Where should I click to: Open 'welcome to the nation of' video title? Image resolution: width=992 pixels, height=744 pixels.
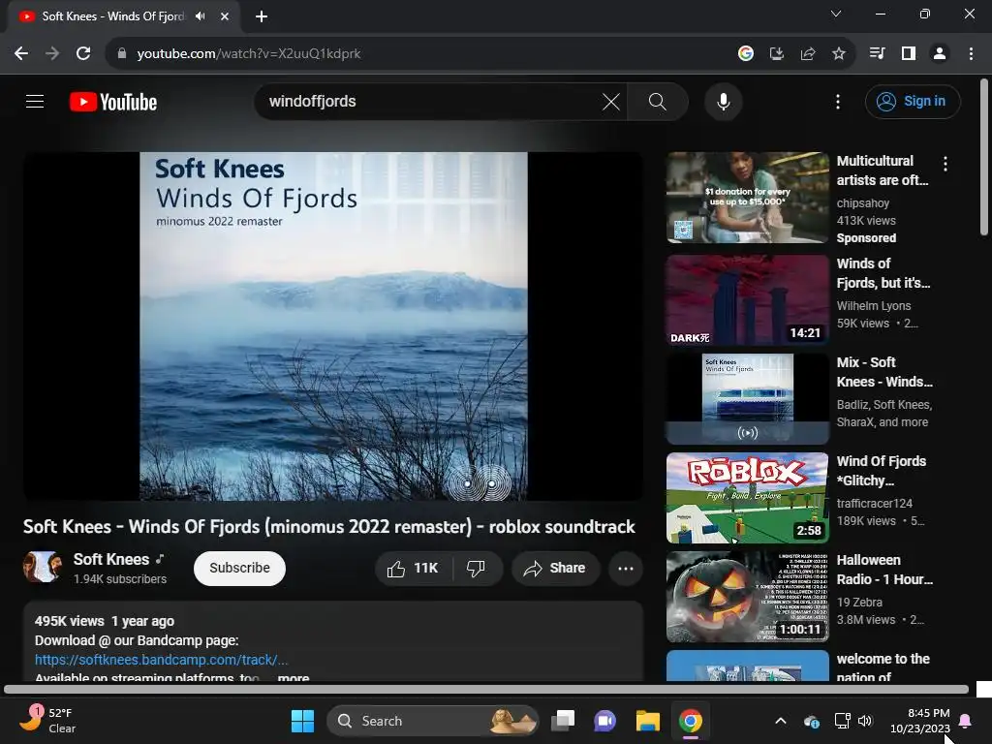tap(883, 667)
